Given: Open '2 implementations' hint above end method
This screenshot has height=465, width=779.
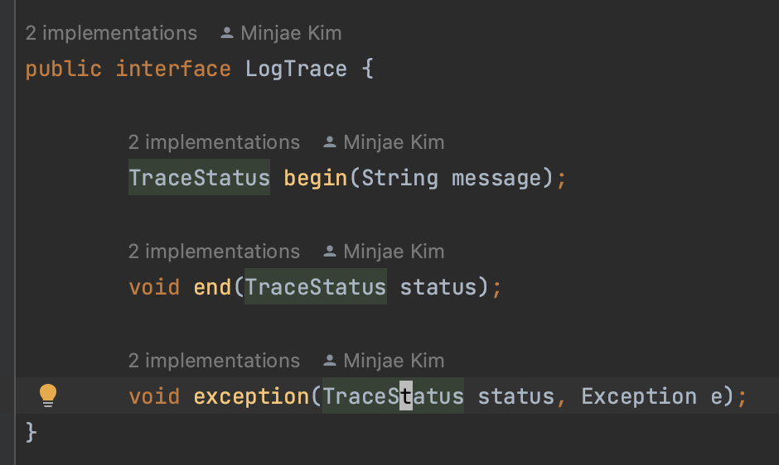Looking at the screenshot, I should pos(214,252).
